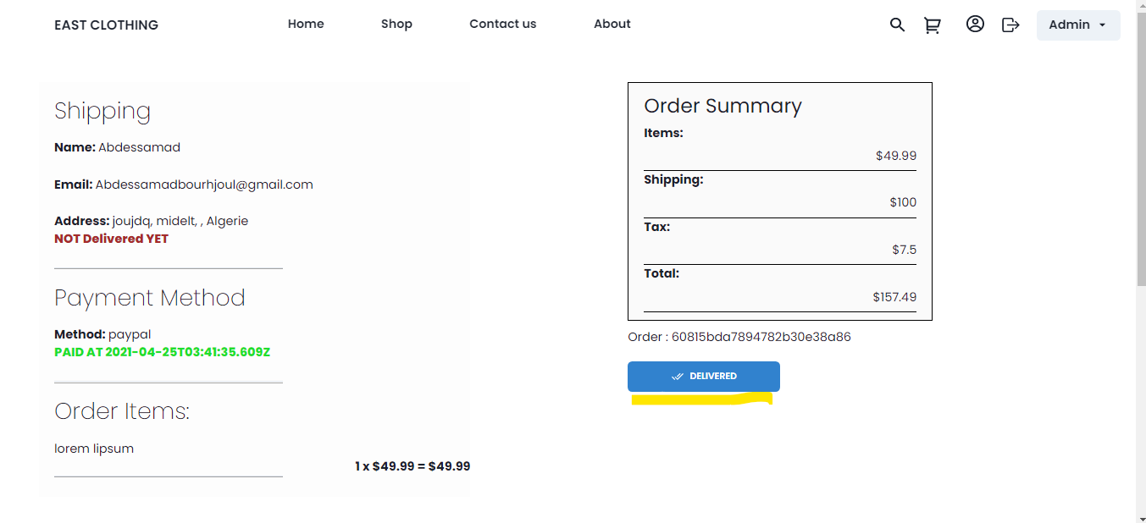The width and height of the screenshot is (1146, 523).
Task: Open the Shop menu item
Action: pos(396,24)
